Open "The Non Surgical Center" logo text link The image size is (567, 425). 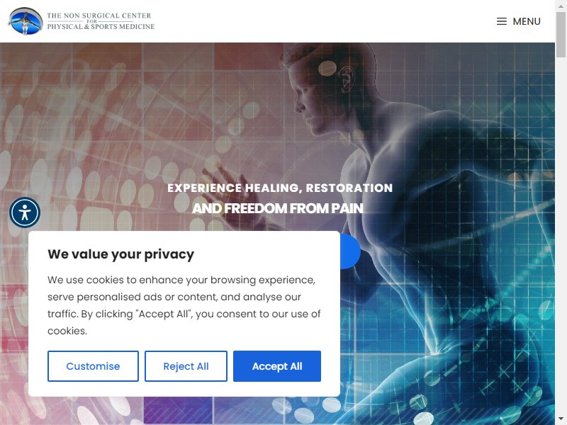pyautogui.click(x=99, y=16)
